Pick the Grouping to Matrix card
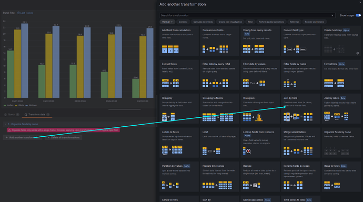This screenshot has height=202, width=363. pos(219,109)
